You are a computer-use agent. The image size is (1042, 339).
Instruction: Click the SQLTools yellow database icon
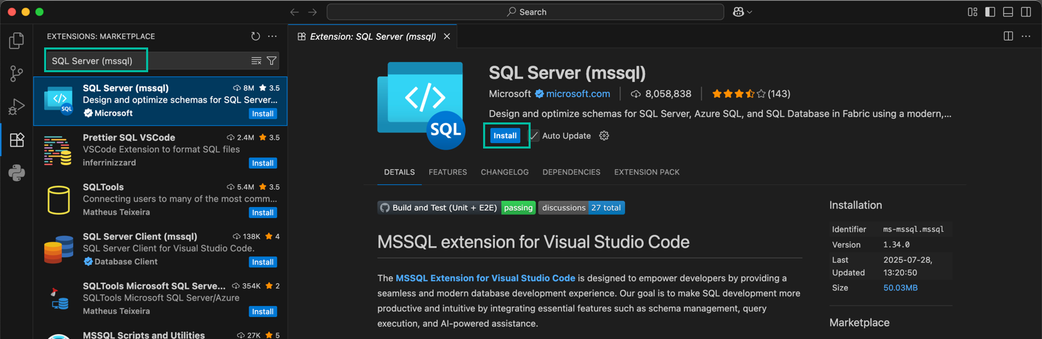[x=59, y=200]
